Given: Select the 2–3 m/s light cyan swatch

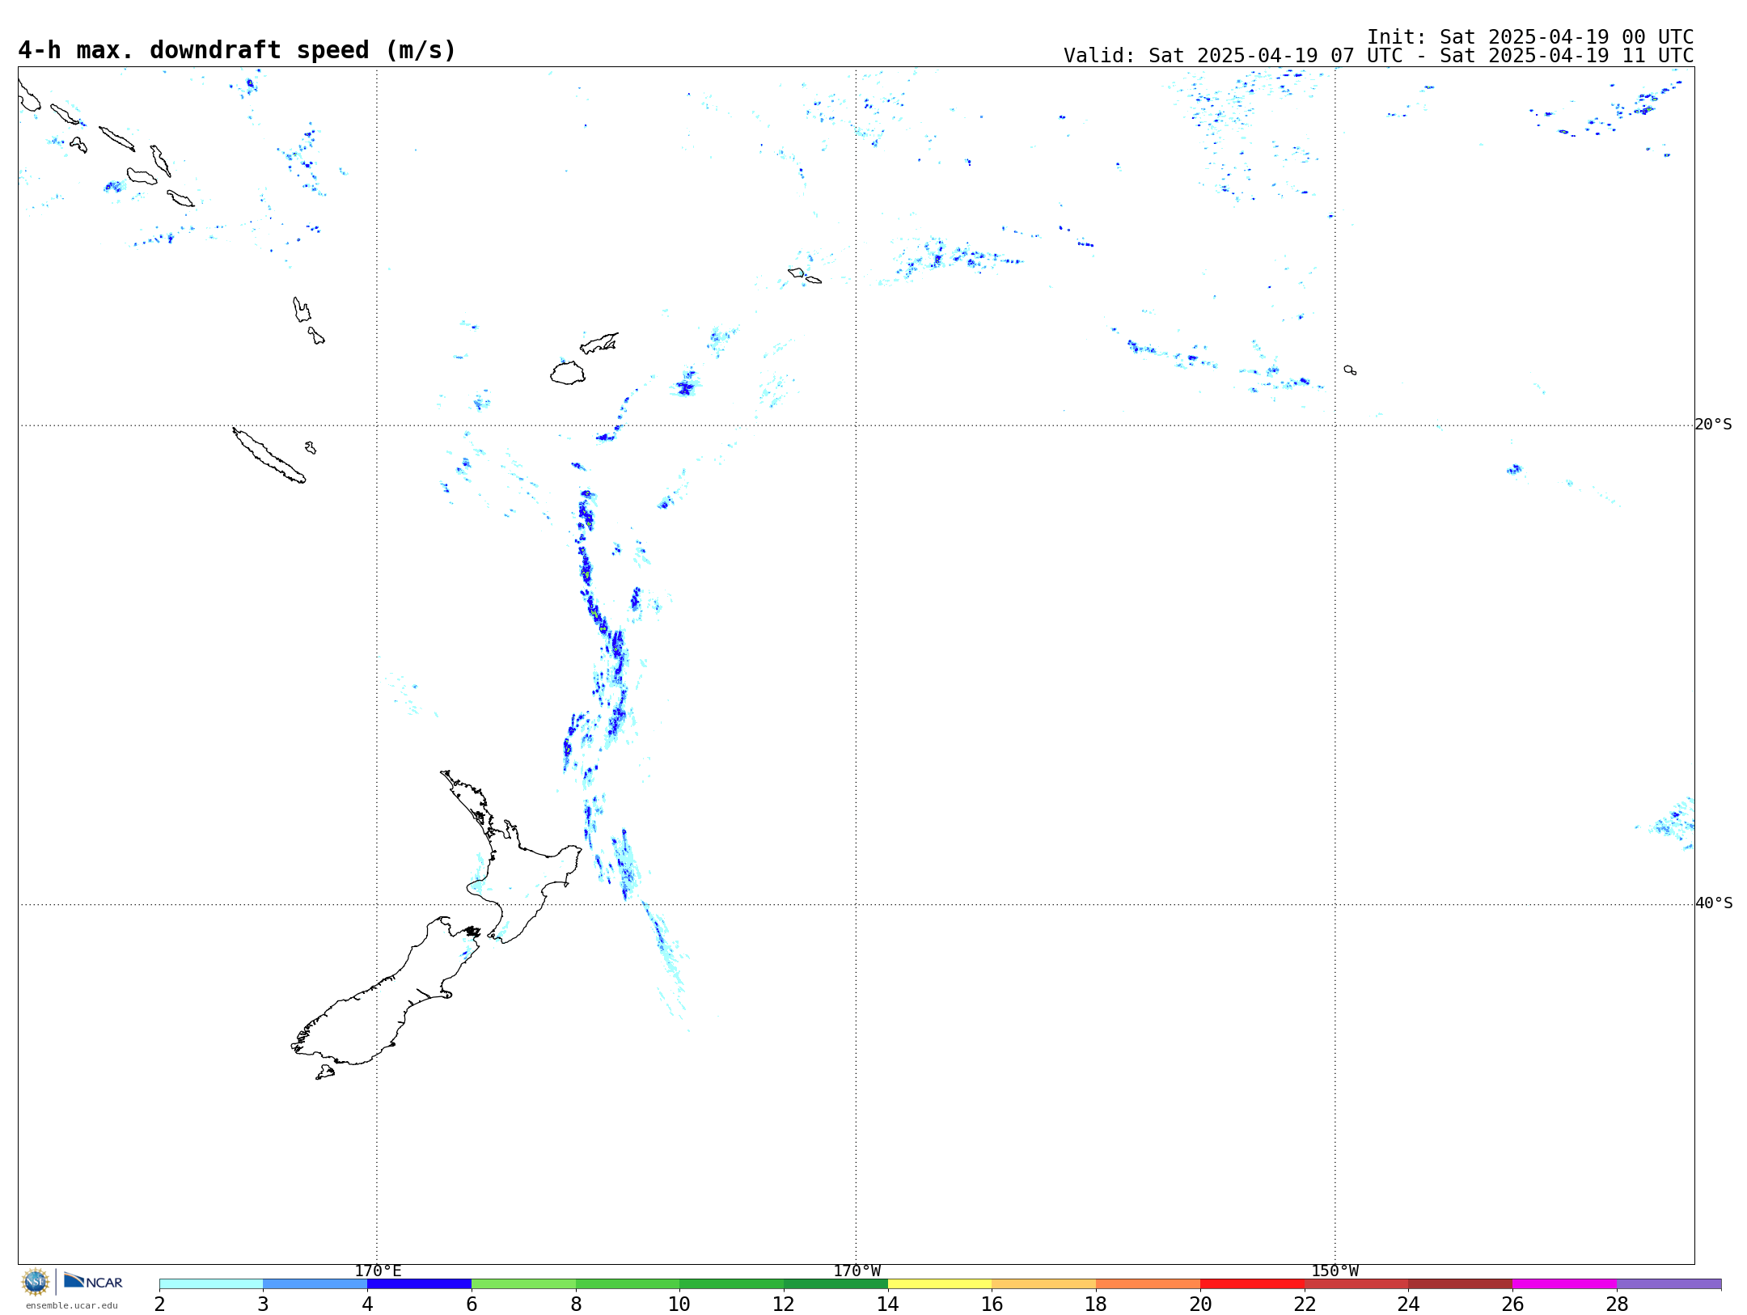Looking at the screenshot, I should [211, 1283].
